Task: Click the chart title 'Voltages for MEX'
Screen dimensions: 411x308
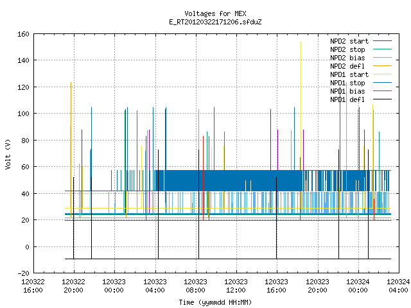Action: click(215, 13)
